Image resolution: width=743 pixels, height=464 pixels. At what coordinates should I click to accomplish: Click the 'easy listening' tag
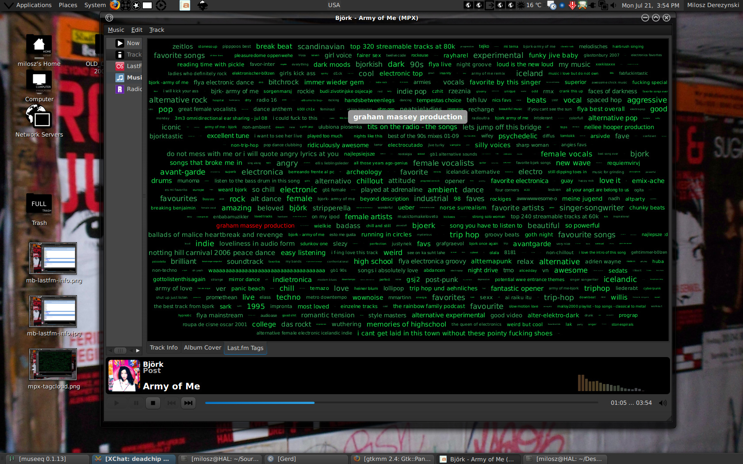coord(303,253)
